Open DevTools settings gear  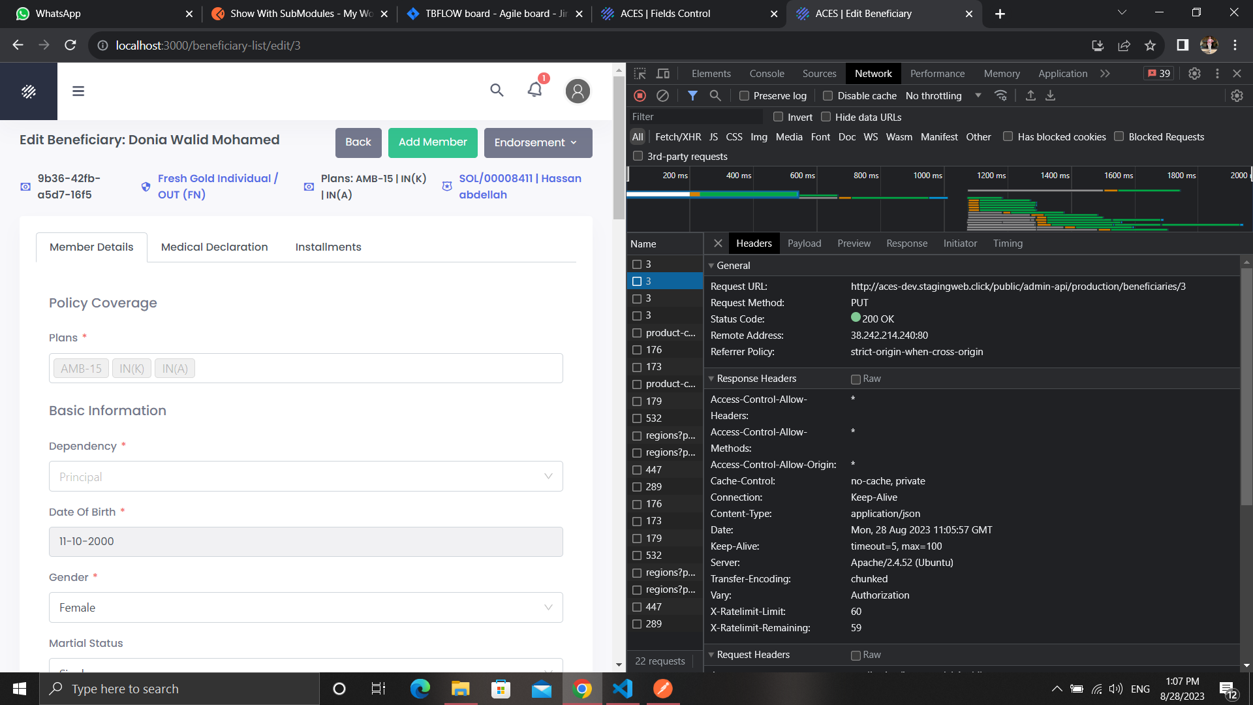(1194, 74)
